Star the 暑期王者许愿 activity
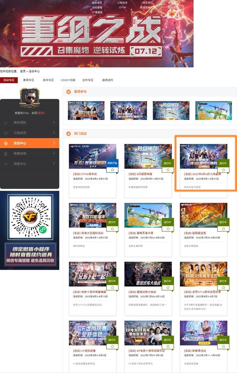 click(x=168, y=229)
